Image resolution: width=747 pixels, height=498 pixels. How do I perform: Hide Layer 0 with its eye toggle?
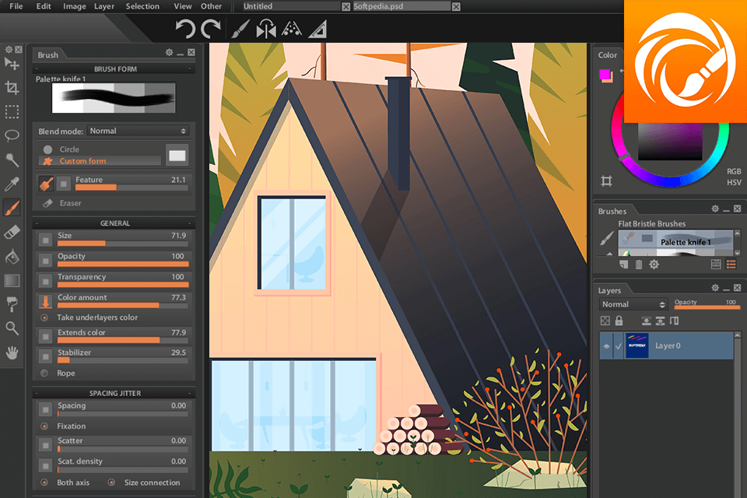[606, 345]
